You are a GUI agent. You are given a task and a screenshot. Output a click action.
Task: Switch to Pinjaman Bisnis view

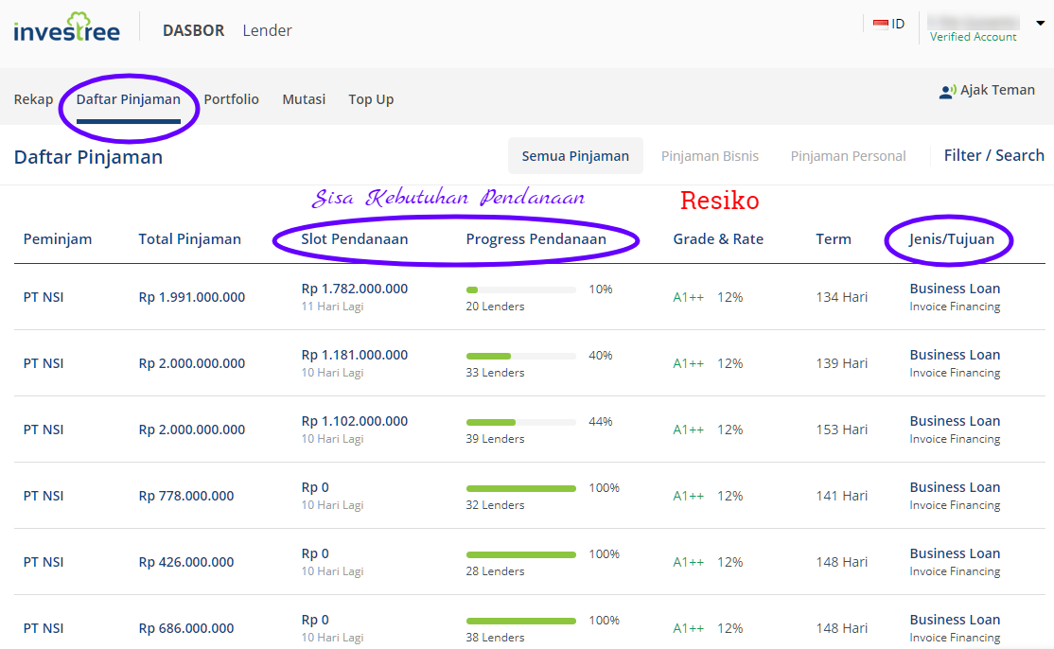coord(710,155)
